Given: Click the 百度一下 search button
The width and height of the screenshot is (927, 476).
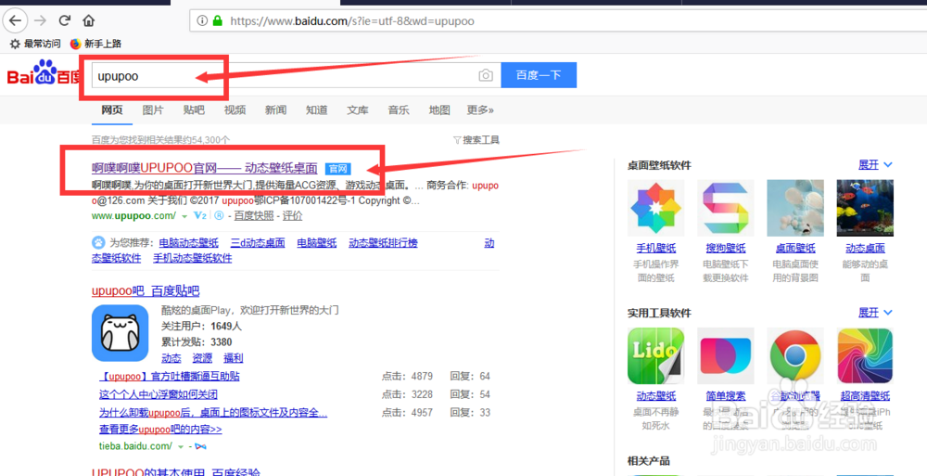Looking at the screenshot, I should [x=539, y=75].
